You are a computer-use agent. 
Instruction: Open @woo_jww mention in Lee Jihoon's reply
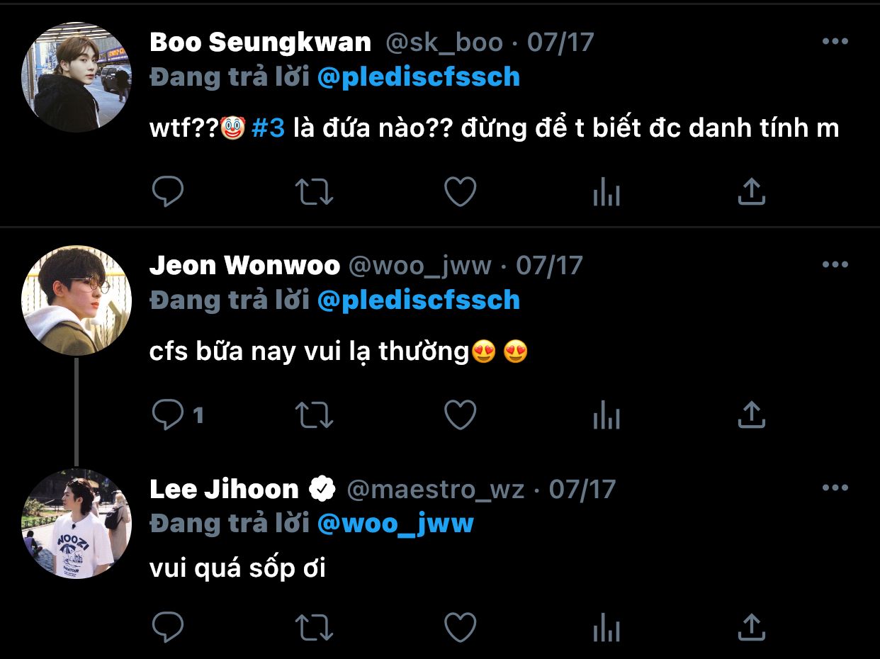[x=395, y=524]
